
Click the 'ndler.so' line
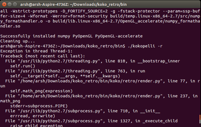click(10, 26)
